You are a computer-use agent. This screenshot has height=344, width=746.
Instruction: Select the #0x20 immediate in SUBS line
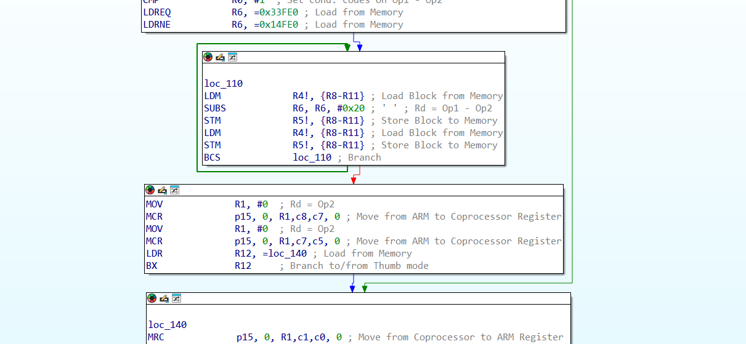point(351,108)
